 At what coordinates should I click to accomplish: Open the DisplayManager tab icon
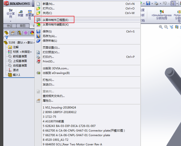[32, 33]
